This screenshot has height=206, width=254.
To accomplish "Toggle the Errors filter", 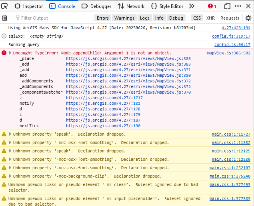I will point(103,18).
